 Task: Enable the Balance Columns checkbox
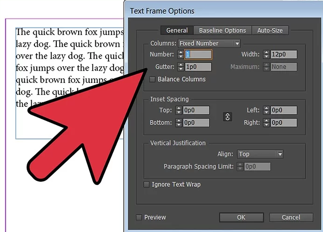point(152,80)
